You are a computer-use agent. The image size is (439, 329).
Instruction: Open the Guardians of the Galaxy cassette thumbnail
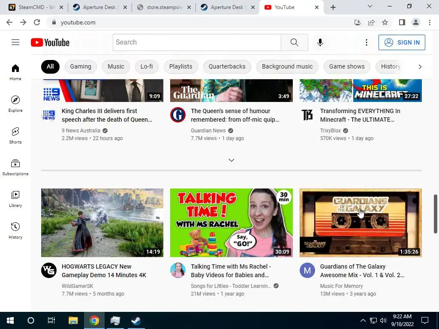[x=361, y=223]
